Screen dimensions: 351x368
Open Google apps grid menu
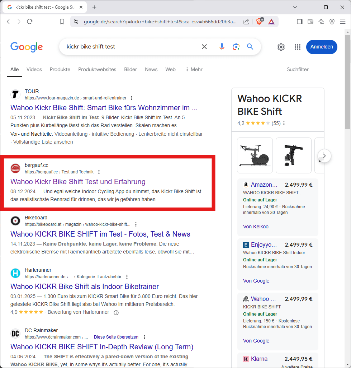(x=297, y=47)
